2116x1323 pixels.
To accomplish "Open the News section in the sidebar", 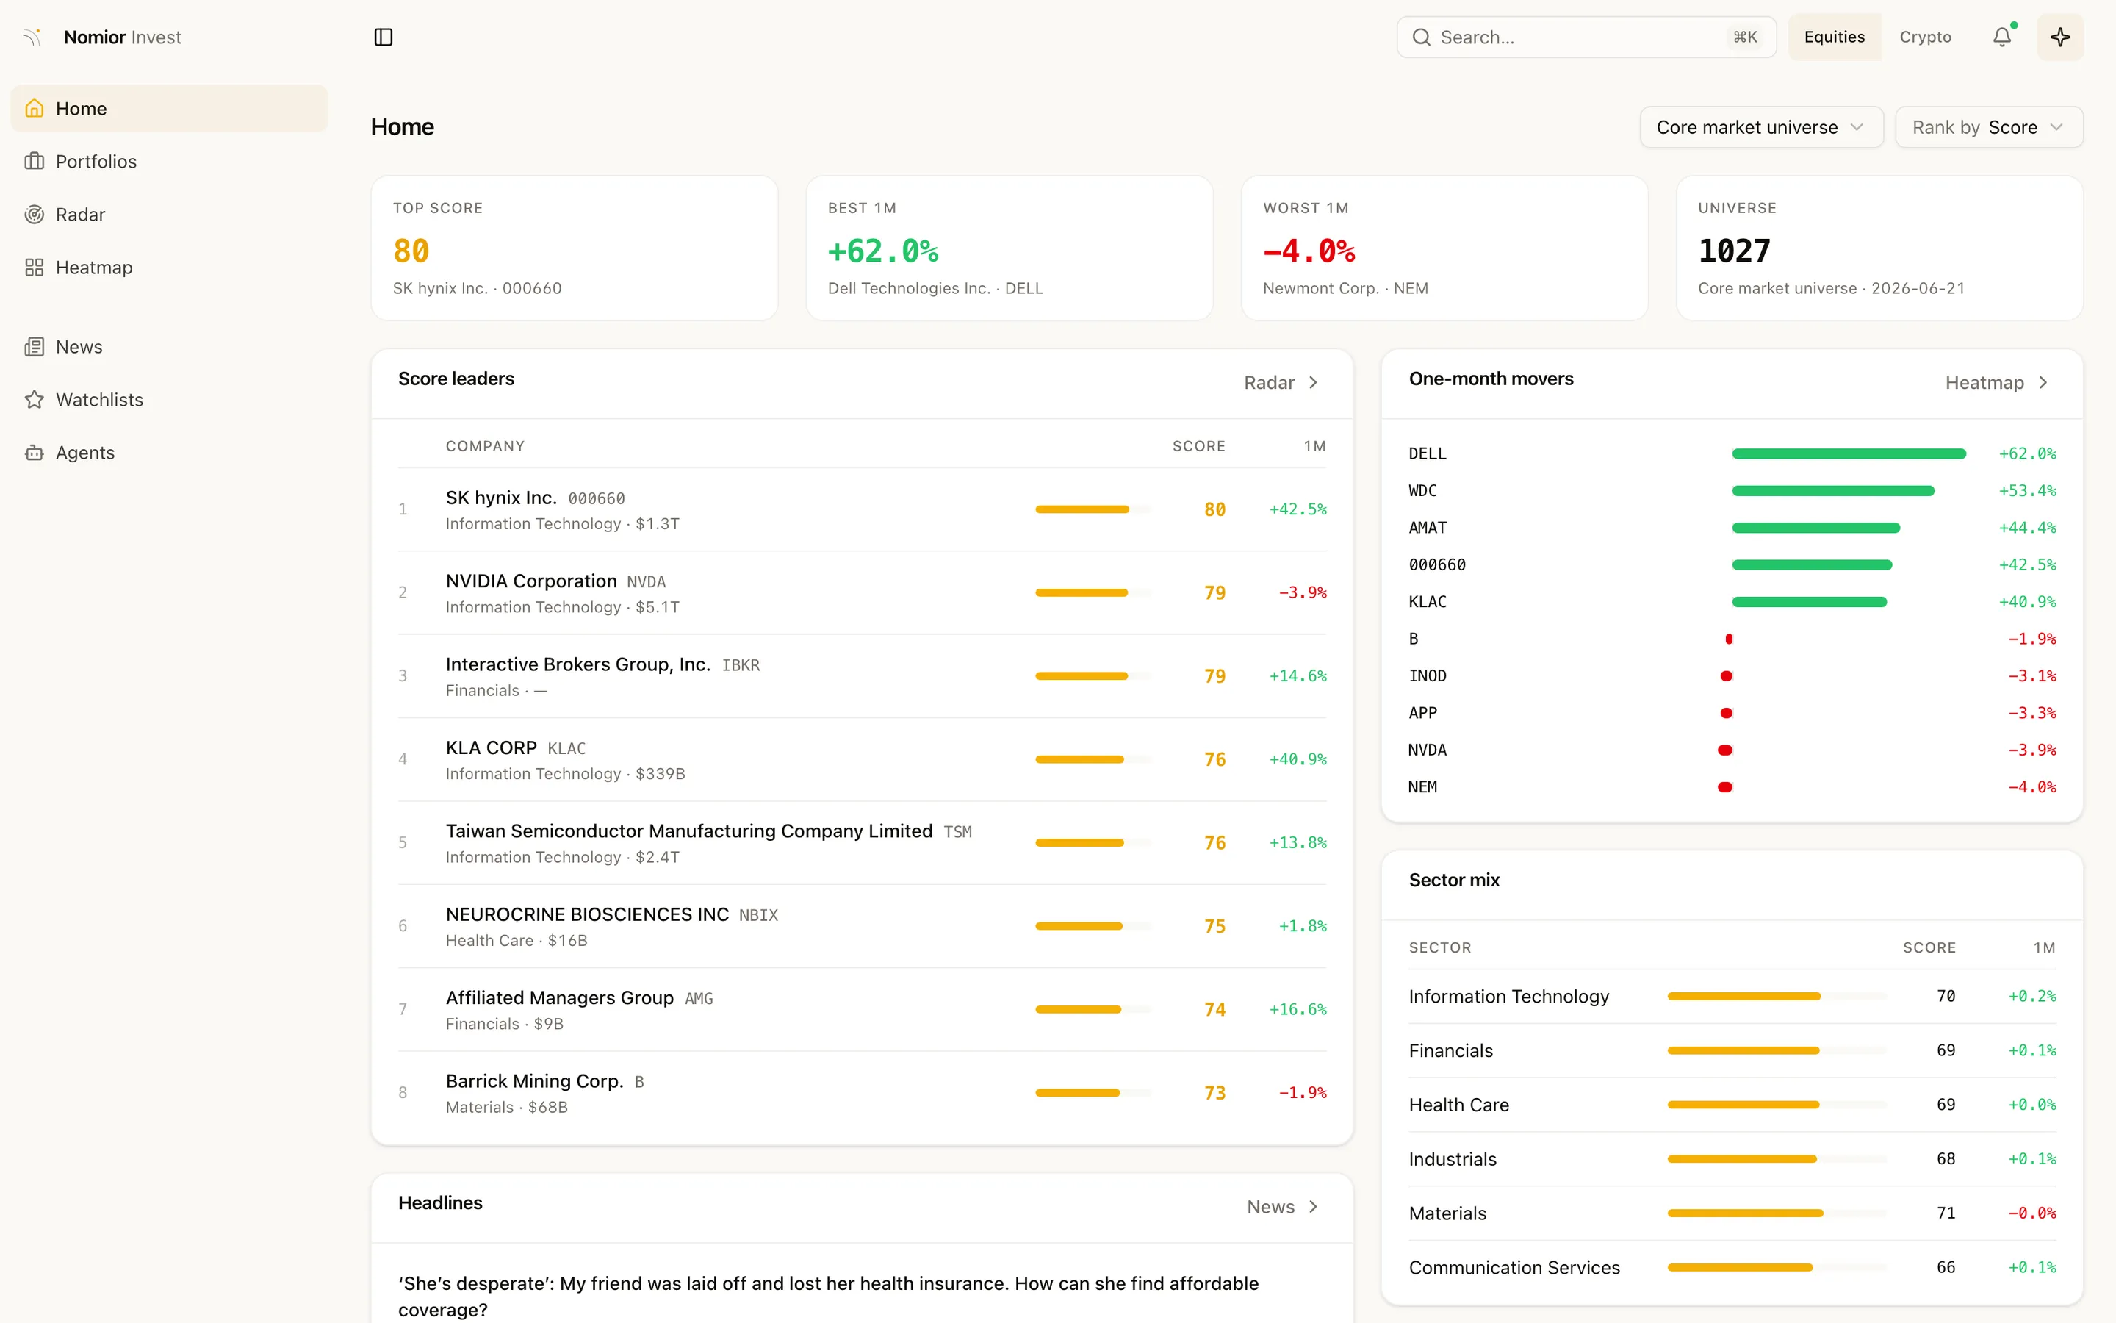I will coord(169,346).
